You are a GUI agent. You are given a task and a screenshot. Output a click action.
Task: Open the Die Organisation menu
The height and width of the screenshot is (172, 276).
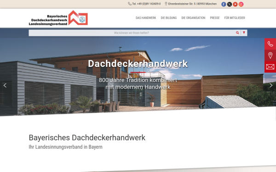coord(193,18)
